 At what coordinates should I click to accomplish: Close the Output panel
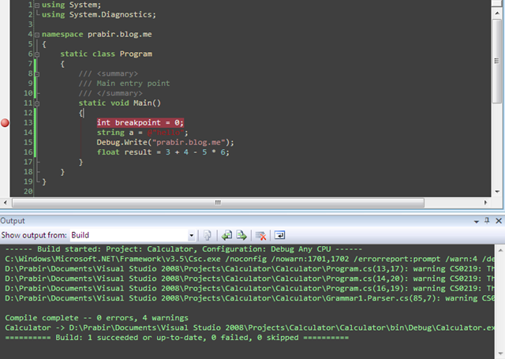click(x=499, y=221)
